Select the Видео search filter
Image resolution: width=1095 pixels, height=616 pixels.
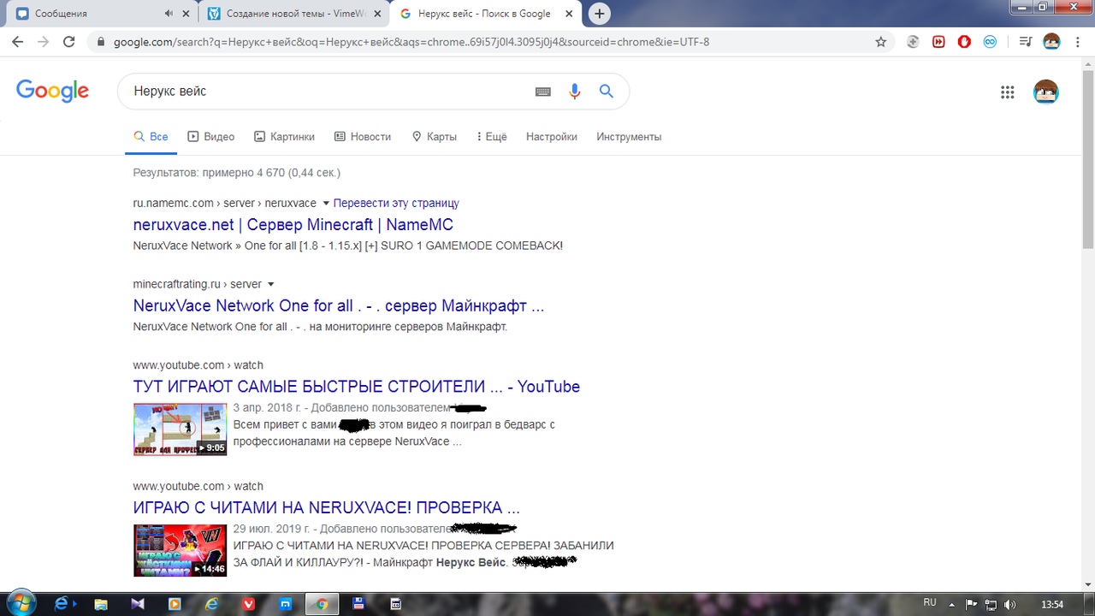point(210,137)
